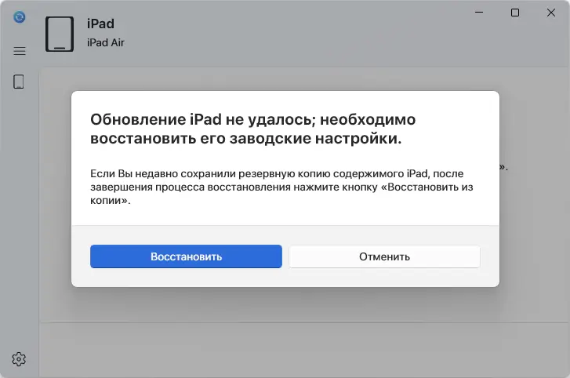
Task: Click the iPad device name heading
Action: [x=100, y=24]
